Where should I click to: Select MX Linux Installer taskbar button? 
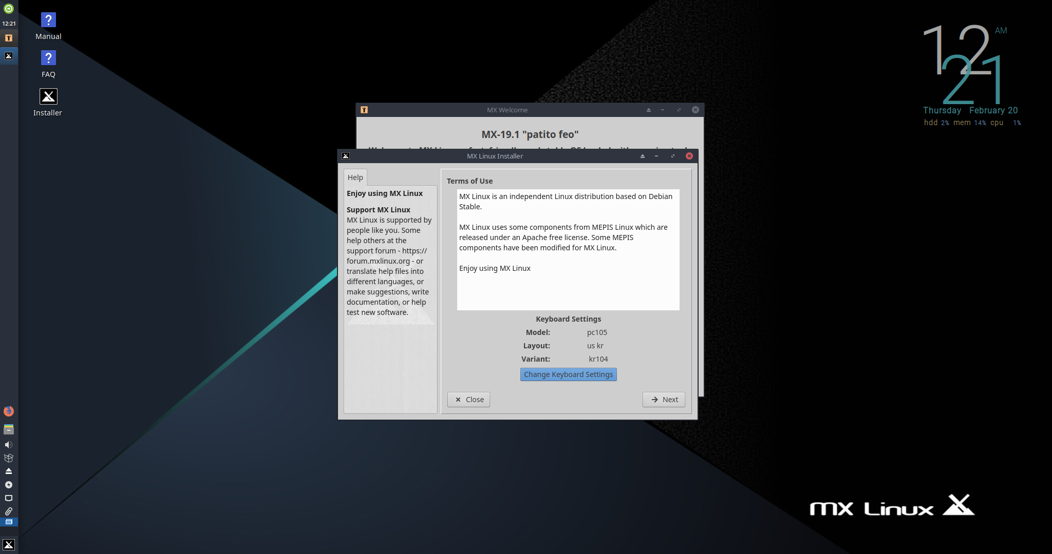pyautogui.click(x=9, y=56)
